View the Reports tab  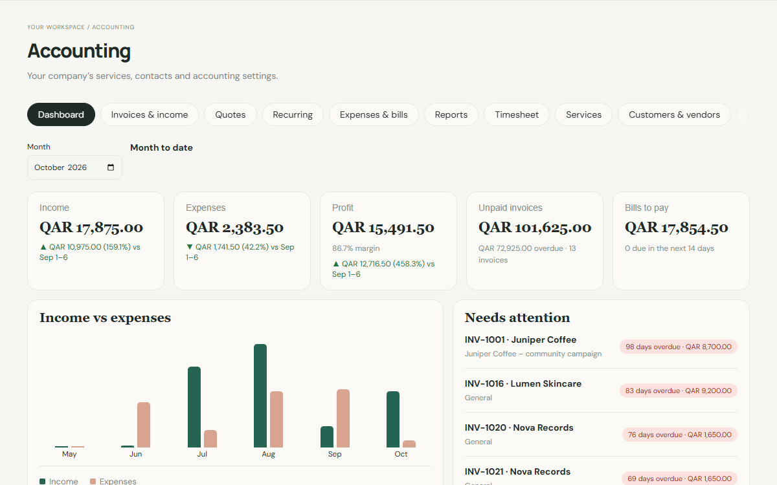(451, 114)
